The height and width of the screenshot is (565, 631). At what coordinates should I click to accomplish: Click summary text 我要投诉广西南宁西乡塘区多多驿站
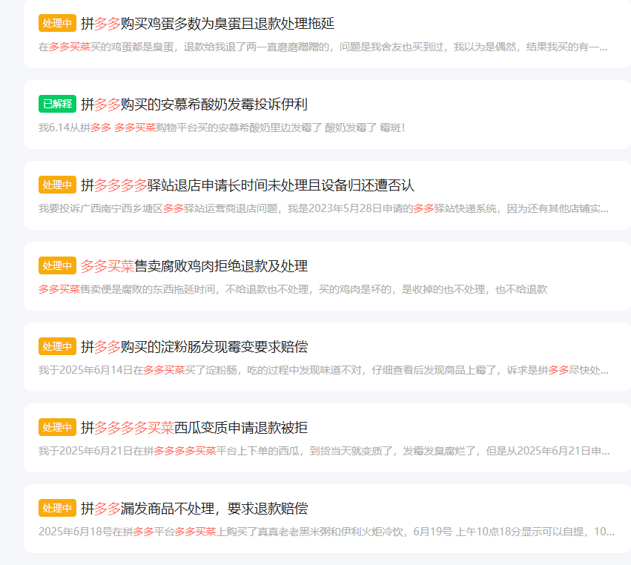(x=323, y=208)
